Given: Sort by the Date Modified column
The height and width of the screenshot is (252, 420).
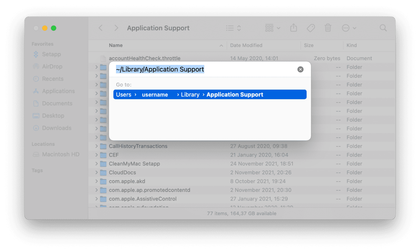Looking at the screenshot, I should pyautogui.click(x=246, y=45).
